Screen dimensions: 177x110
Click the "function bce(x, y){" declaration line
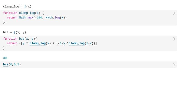tap(20, 39)
